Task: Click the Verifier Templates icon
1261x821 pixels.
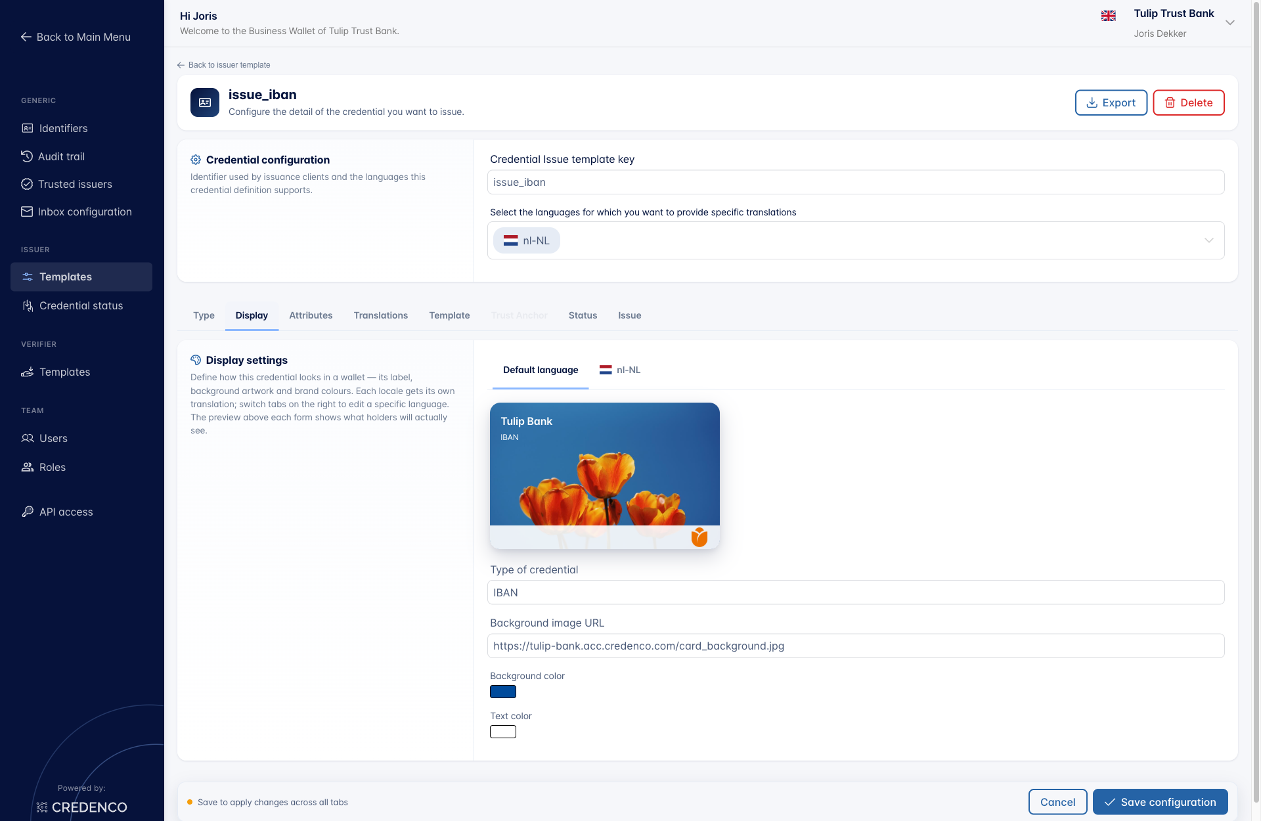Action: pos(28,372)
